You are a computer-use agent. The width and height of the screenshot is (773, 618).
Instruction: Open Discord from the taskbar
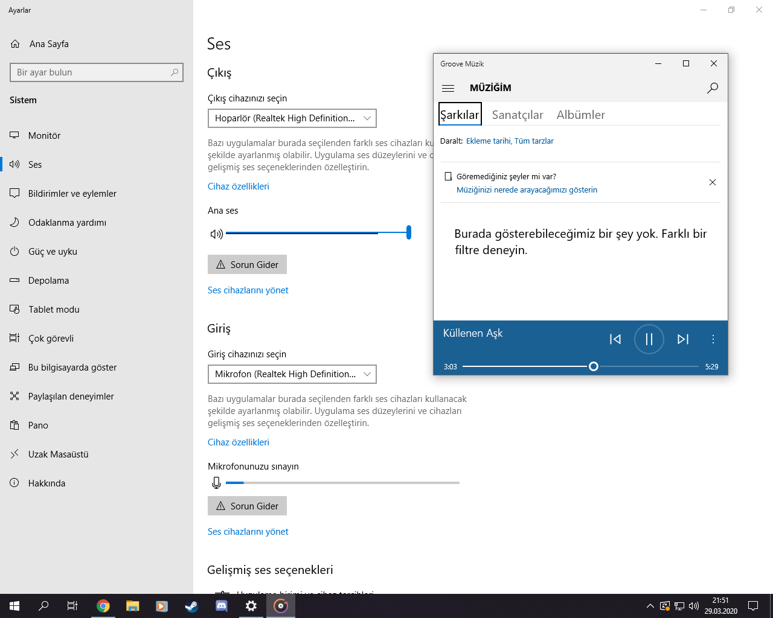tap(222, 606)
